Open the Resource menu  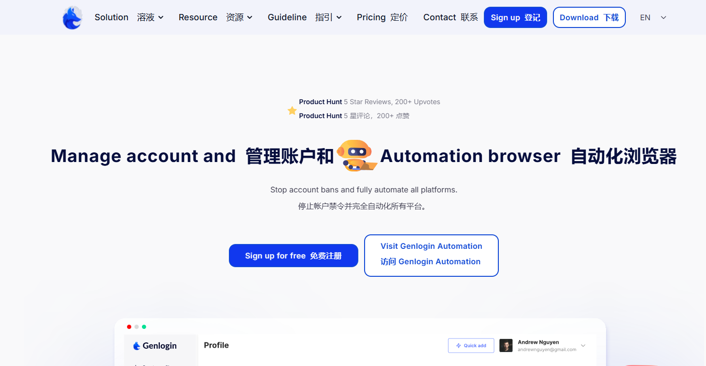215,17
